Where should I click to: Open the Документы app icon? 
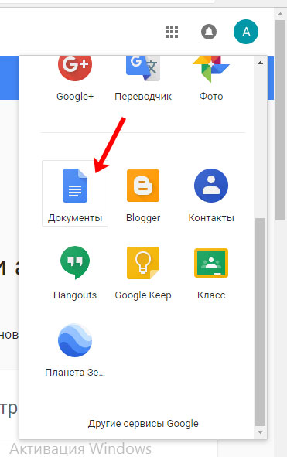click(75, 186)
